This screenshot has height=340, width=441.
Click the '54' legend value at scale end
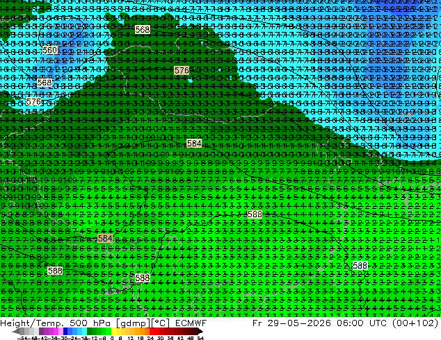pos(200,338)
